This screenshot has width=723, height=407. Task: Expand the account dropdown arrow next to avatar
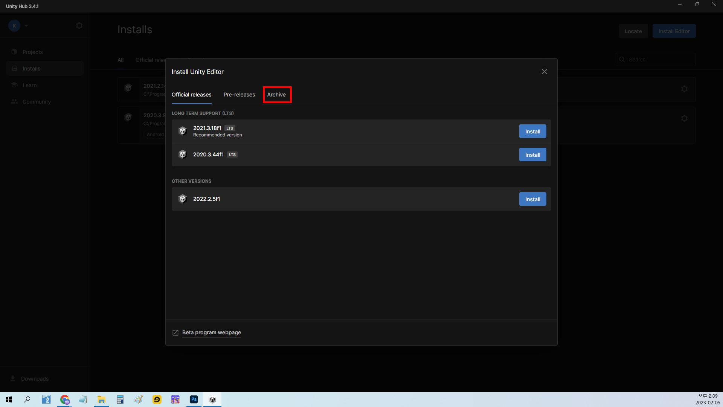26,26
